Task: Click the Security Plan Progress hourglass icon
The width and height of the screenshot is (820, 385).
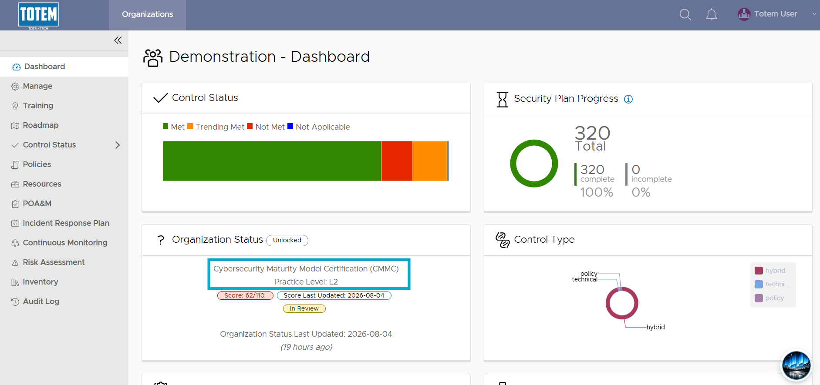Action: 503,99
